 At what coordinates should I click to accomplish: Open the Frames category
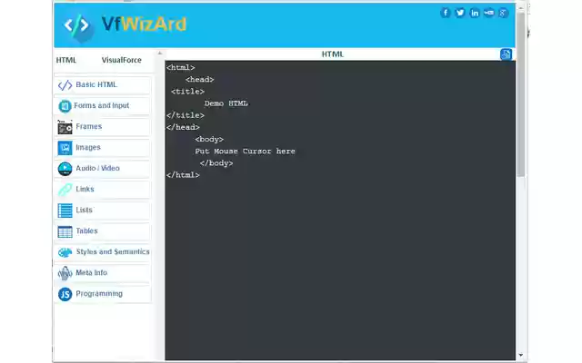click(x=103, y=127)
